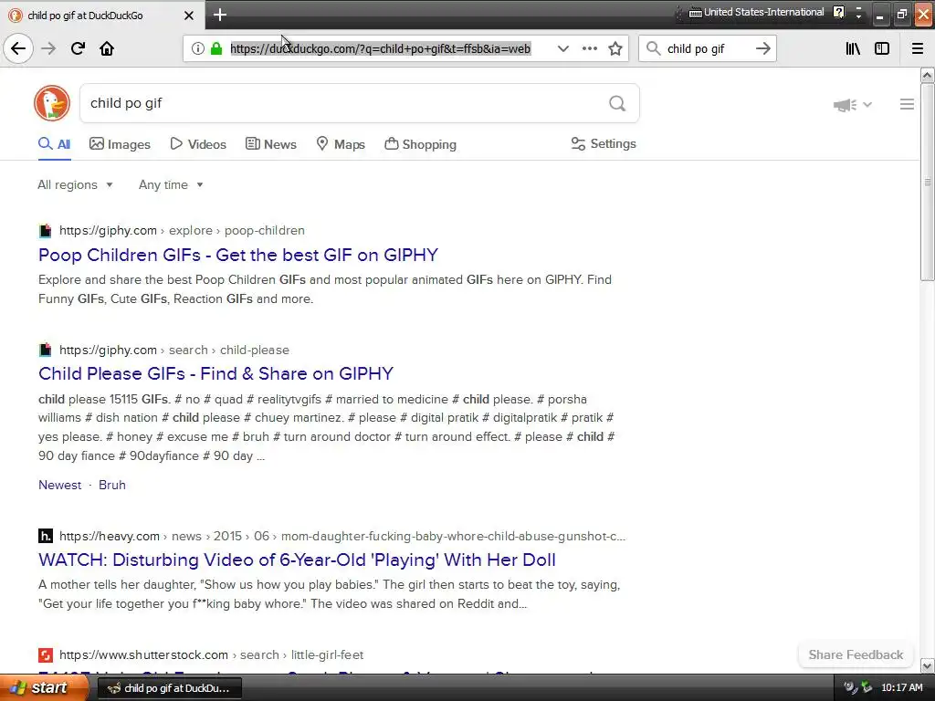Click the vertical scrollbar thumb
Screen dimensions: 935x701
pos(927,182)
